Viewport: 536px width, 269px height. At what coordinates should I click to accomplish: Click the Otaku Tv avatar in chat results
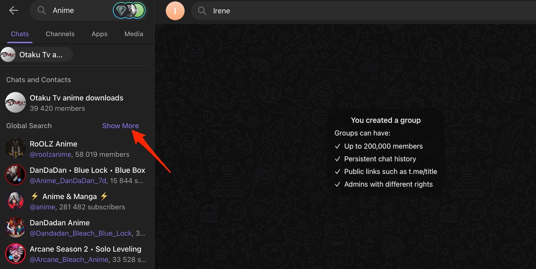click(x=15, y=103)
